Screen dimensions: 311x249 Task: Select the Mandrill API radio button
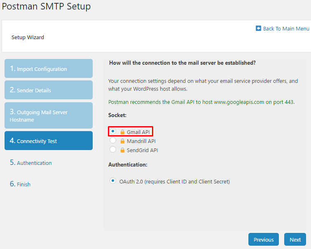[x=113, y=141]
